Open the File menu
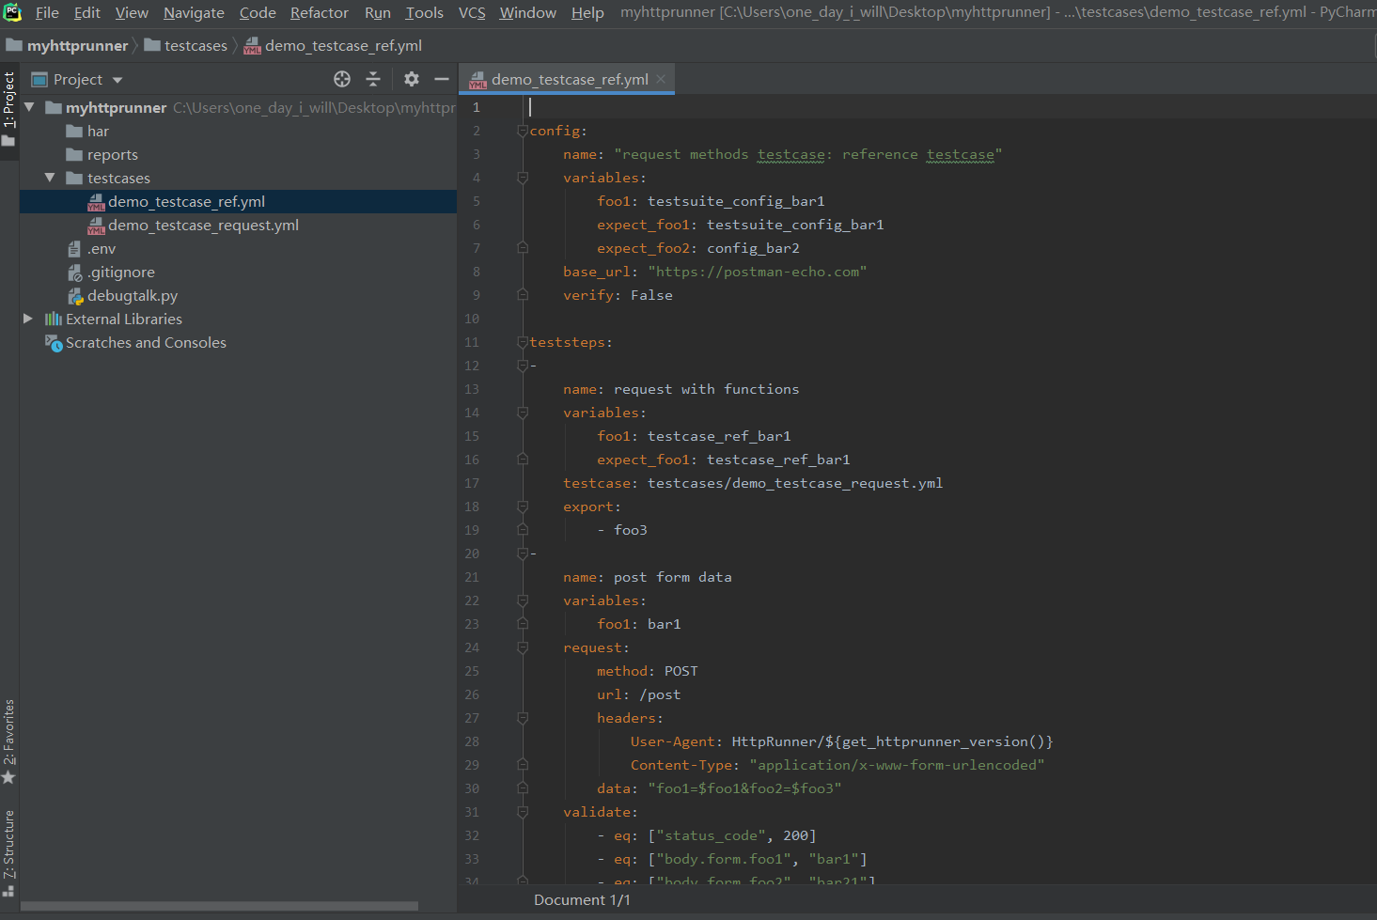The image size is (1377, 920). coord(47,12)
